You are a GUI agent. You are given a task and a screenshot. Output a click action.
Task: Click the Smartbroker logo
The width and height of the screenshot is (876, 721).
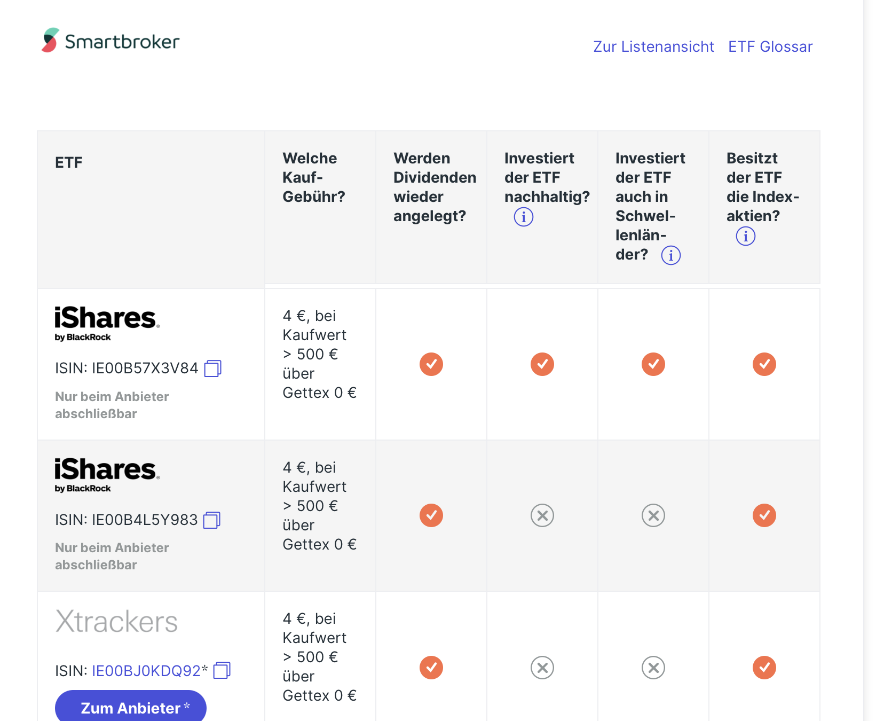click(x=111, y=41)
